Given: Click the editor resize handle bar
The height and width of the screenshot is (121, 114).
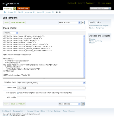Looking at the screenshot, I should [x=44, y=78].
